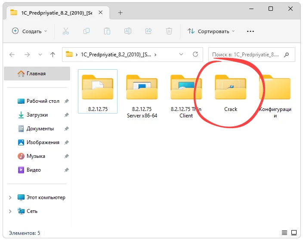Click the pin icon next to Музыка

coord(66,156)
